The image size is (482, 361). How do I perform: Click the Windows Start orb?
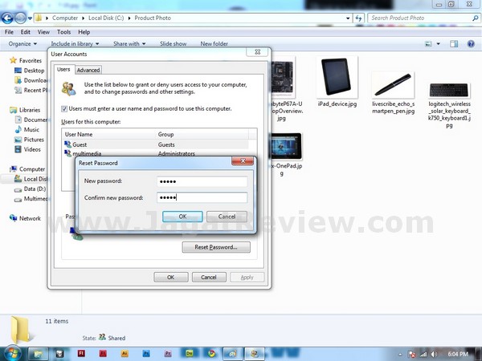[x=12, y=352]
